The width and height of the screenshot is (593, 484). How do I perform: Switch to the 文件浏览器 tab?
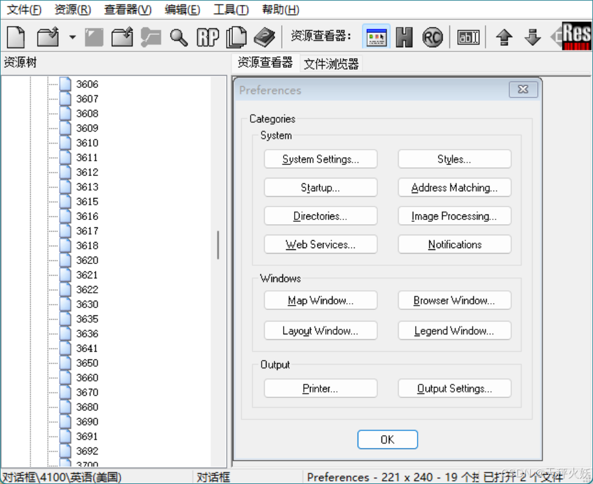click(x=330, y=63)
